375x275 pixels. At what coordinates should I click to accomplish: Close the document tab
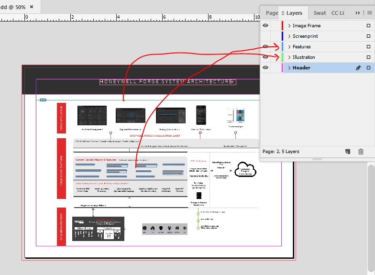pos(32,7)
